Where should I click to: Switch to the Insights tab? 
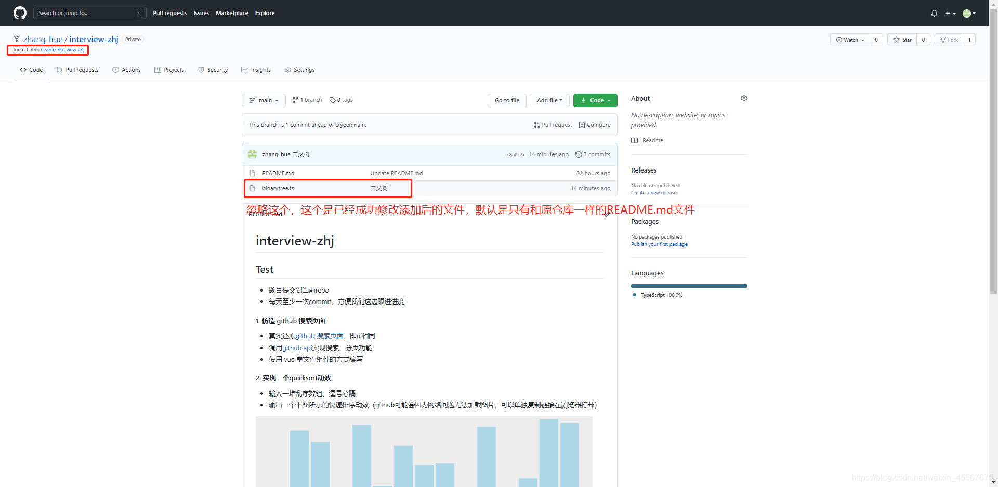pos(256,70)
